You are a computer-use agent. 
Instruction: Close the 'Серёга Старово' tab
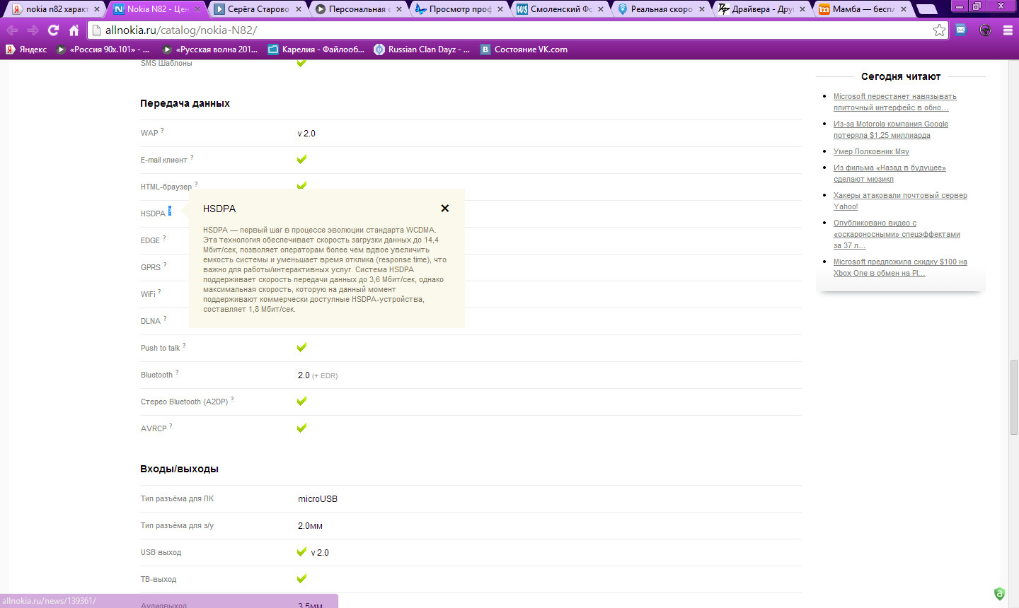[x=299, y=9]
